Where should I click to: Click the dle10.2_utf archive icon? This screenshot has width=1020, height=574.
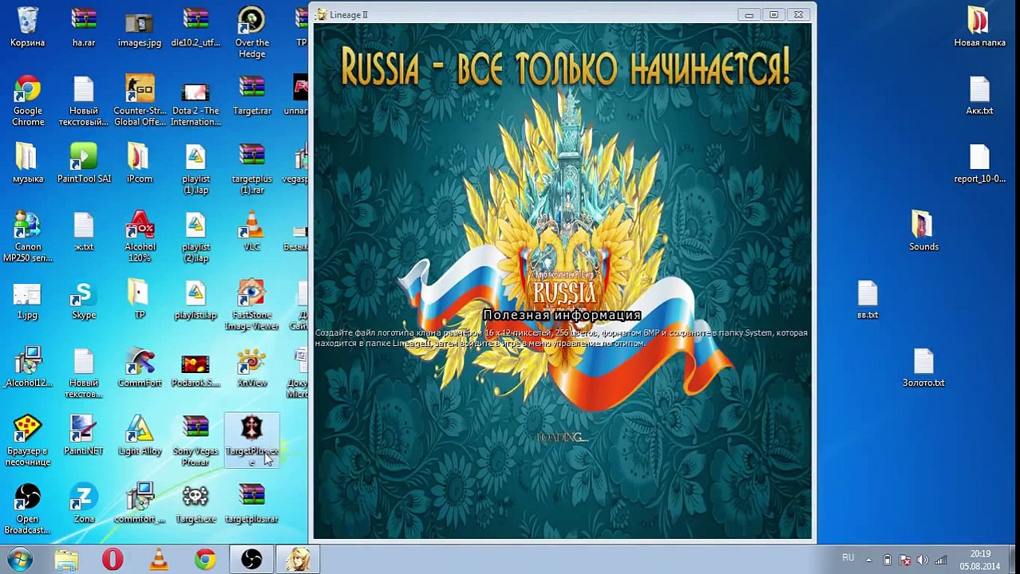point(196,26)
